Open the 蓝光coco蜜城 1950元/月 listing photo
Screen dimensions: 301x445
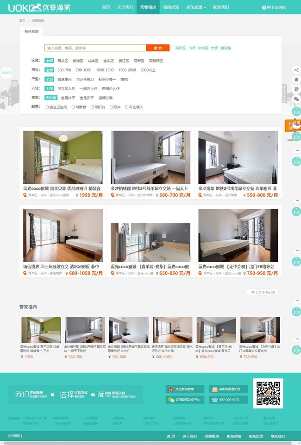pyautogui.click(x=63, y=157)
